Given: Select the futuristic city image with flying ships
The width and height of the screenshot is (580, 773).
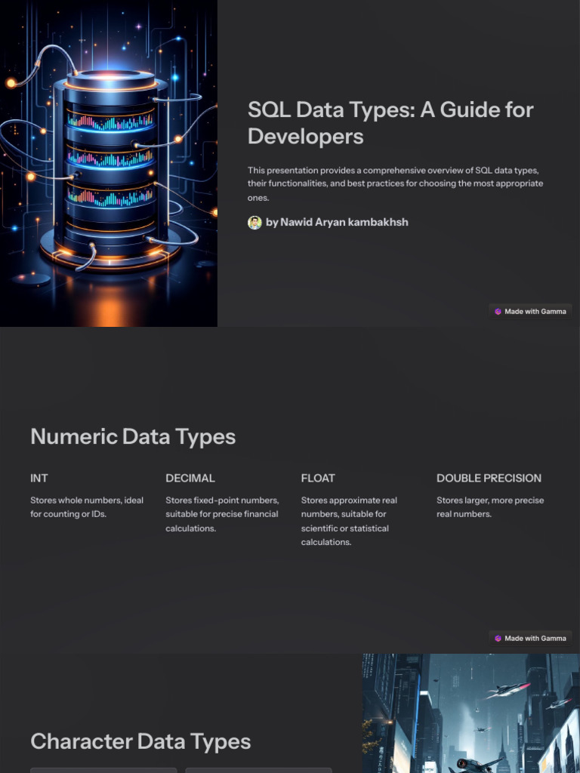Looking at the screenshot, I should click(x=470, y=713).
